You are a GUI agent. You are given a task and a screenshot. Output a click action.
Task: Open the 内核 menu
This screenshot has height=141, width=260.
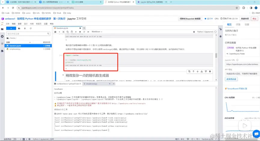(x=32, y=24)
